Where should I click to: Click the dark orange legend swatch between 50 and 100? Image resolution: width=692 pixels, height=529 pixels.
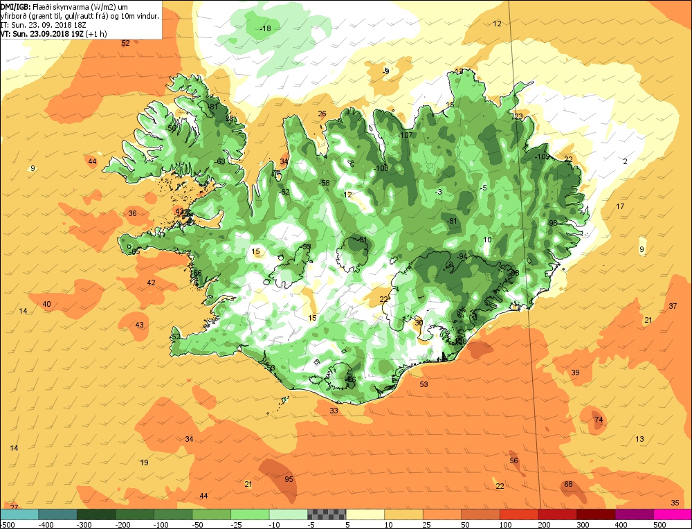point(480,514)
